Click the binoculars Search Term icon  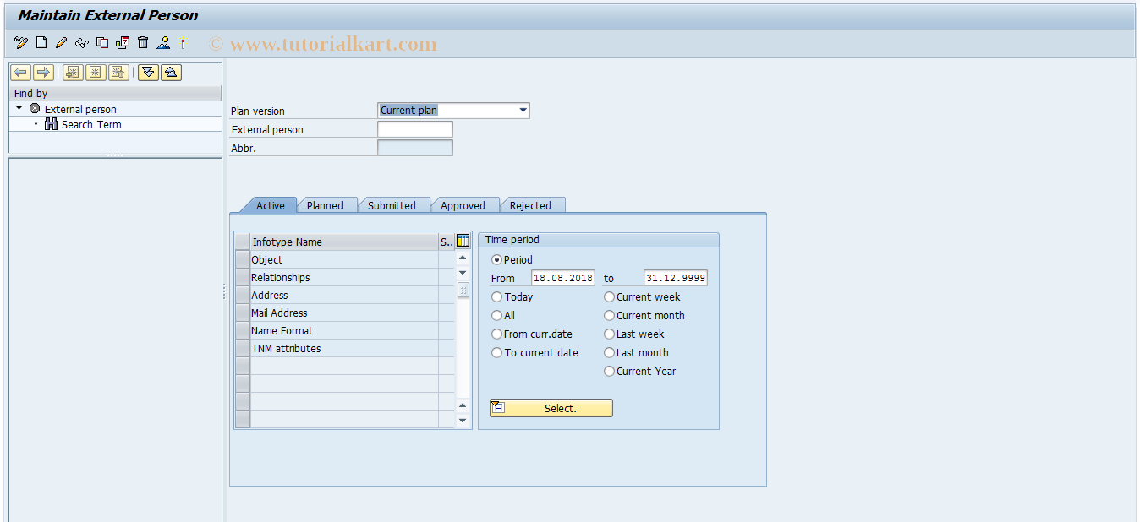[x=51, y=124]
